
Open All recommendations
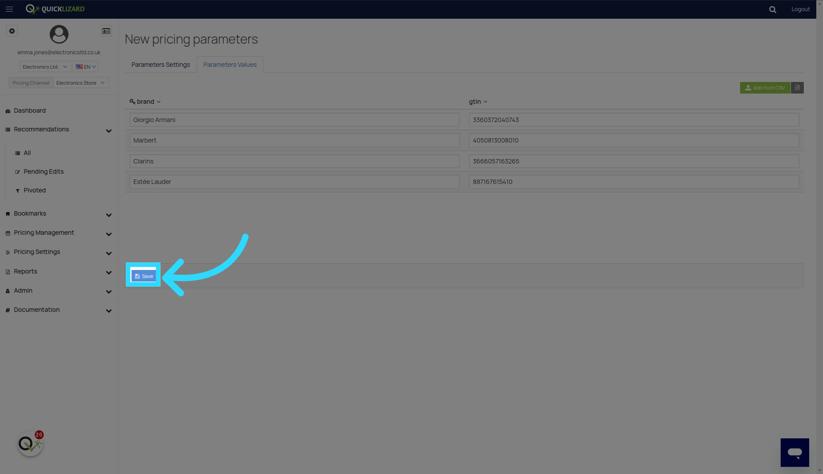click(27, 153)
